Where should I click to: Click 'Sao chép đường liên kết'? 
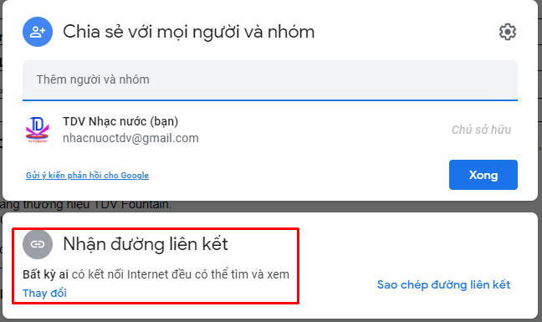443,284
